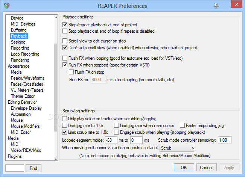245x177 pixels.
Task: Select the top-level Media category
Action: pyautogui.click(x=13, y=138)
